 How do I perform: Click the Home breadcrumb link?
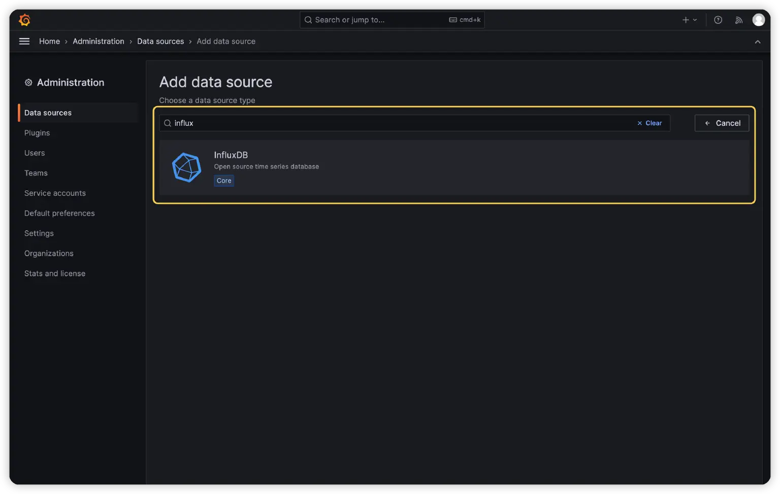coord(49,42)
